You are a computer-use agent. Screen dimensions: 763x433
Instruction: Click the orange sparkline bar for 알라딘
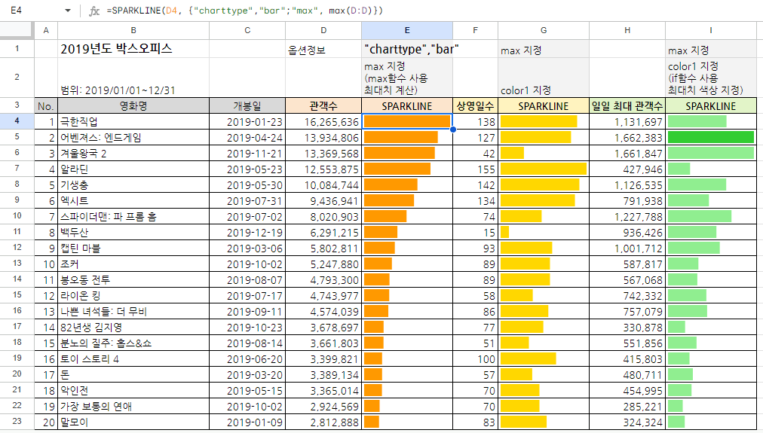397,169
